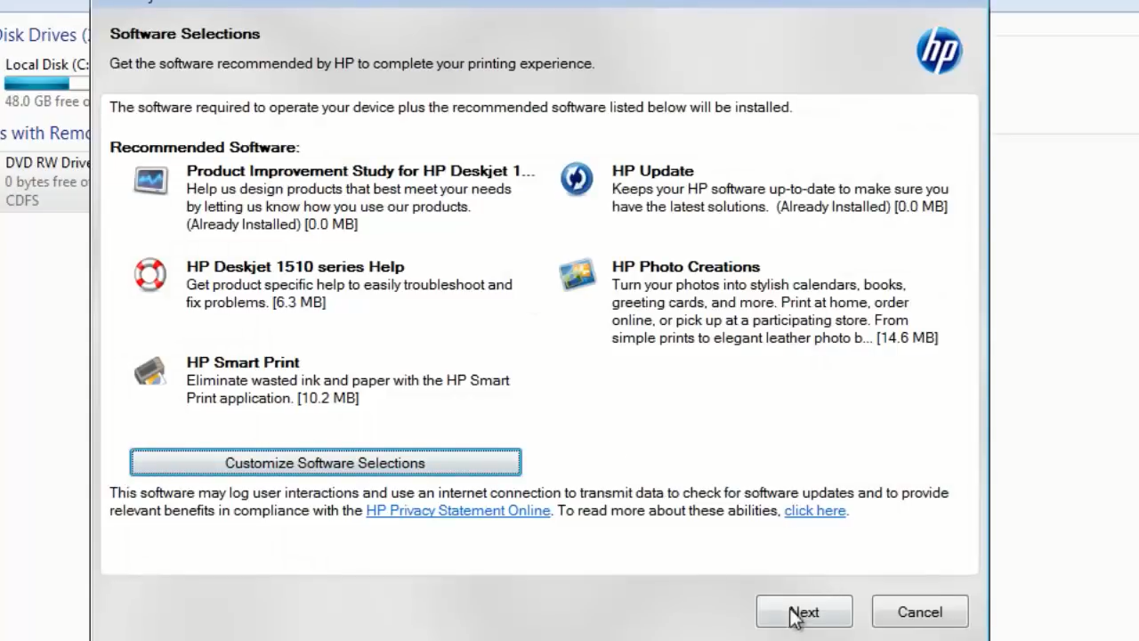The width and height of the screenshot is (1139, 641).
Task: Click the 'Recommended Software:' label
Action: [205, 147]
